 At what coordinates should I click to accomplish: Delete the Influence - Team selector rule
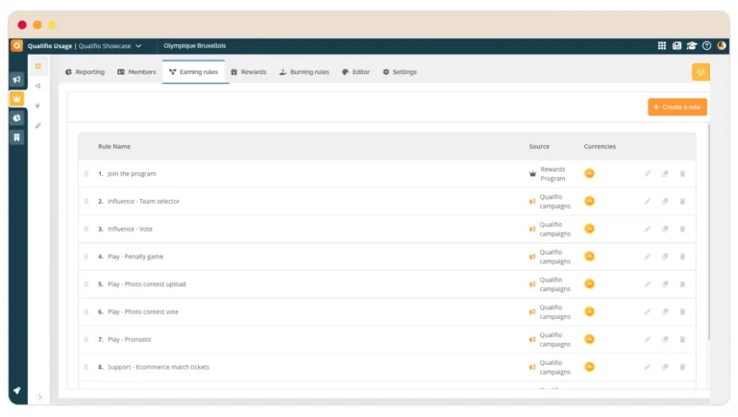tap(682, 202)
